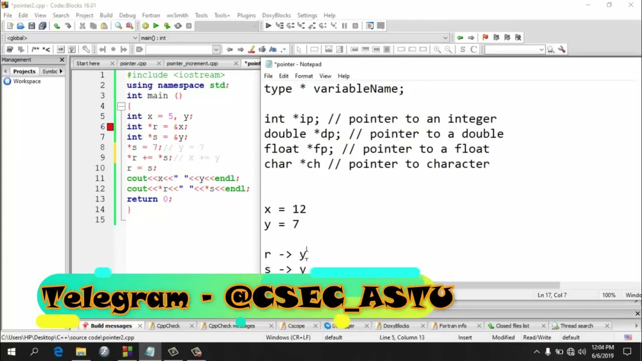
Task: Click the Break debugger pause icon
Action: pyautogui.click(x=344, y=26)
